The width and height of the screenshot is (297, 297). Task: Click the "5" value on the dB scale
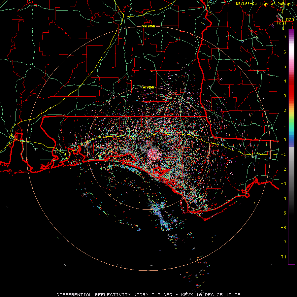tap(285, 66)
